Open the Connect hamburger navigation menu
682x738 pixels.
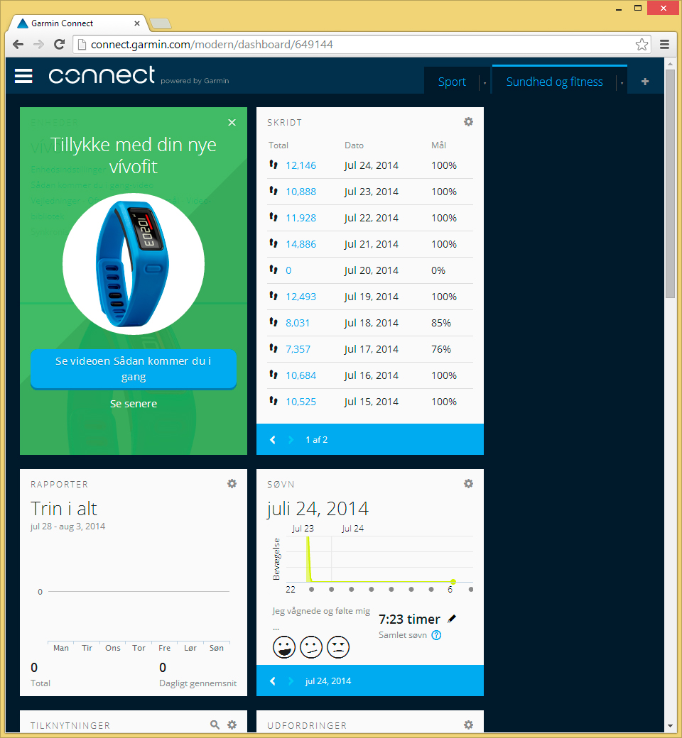[x=23, y=76]
